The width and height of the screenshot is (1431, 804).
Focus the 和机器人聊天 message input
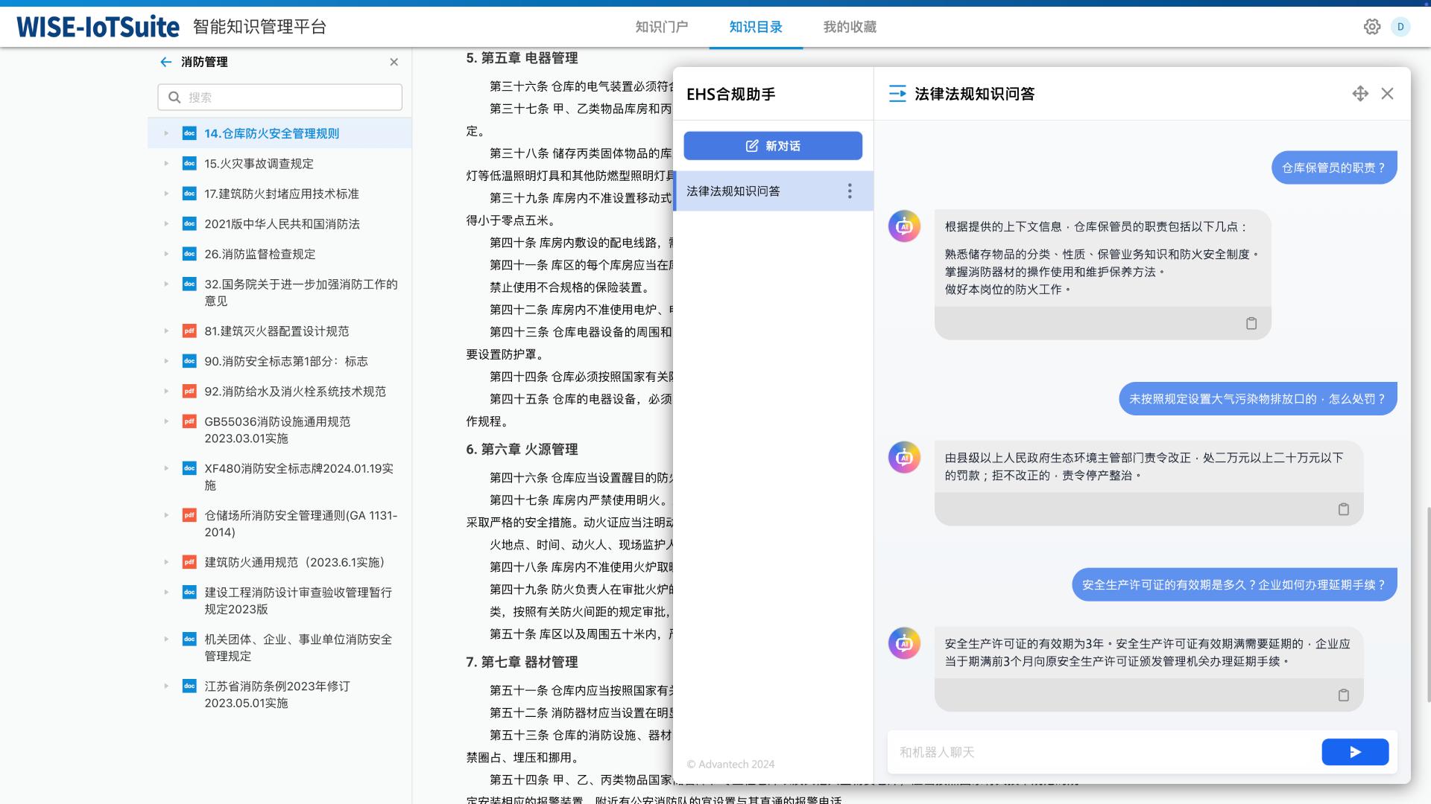point(1103,752)
